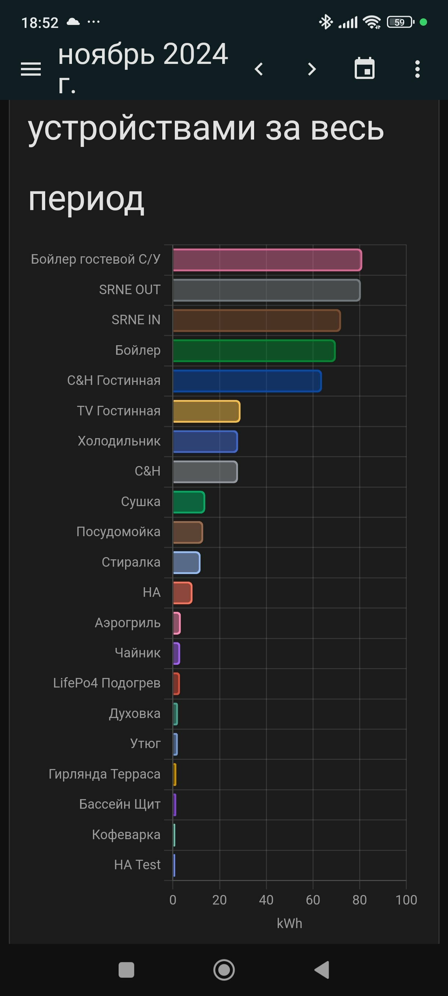448x996 pixels.
Task: Go to the next month
Action: pos(312,69)
